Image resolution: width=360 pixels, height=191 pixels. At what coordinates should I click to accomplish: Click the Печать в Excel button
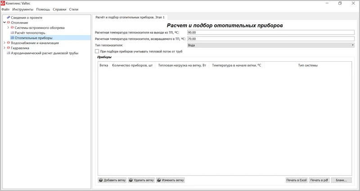tap(297, 180)
